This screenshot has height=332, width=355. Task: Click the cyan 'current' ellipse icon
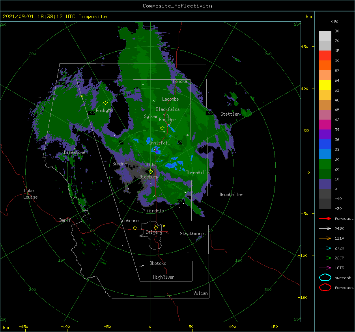(325, 278)
